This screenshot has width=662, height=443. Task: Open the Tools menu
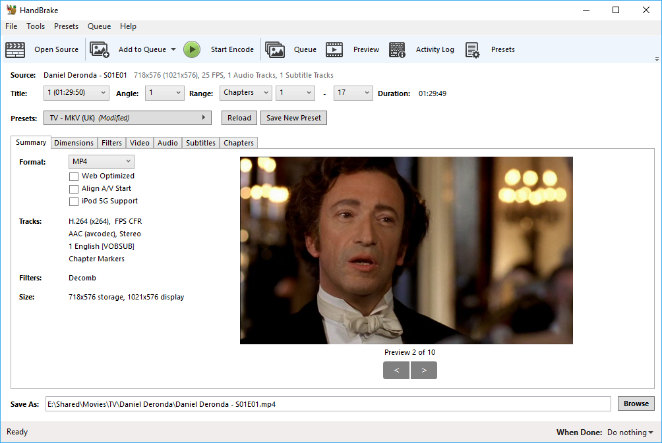(x=36, y=26)
